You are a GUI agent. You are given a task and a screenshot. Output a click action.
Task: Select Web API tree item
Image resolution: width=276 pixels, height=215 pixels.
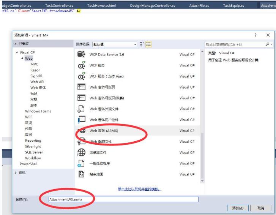click(x=37, y=82)
